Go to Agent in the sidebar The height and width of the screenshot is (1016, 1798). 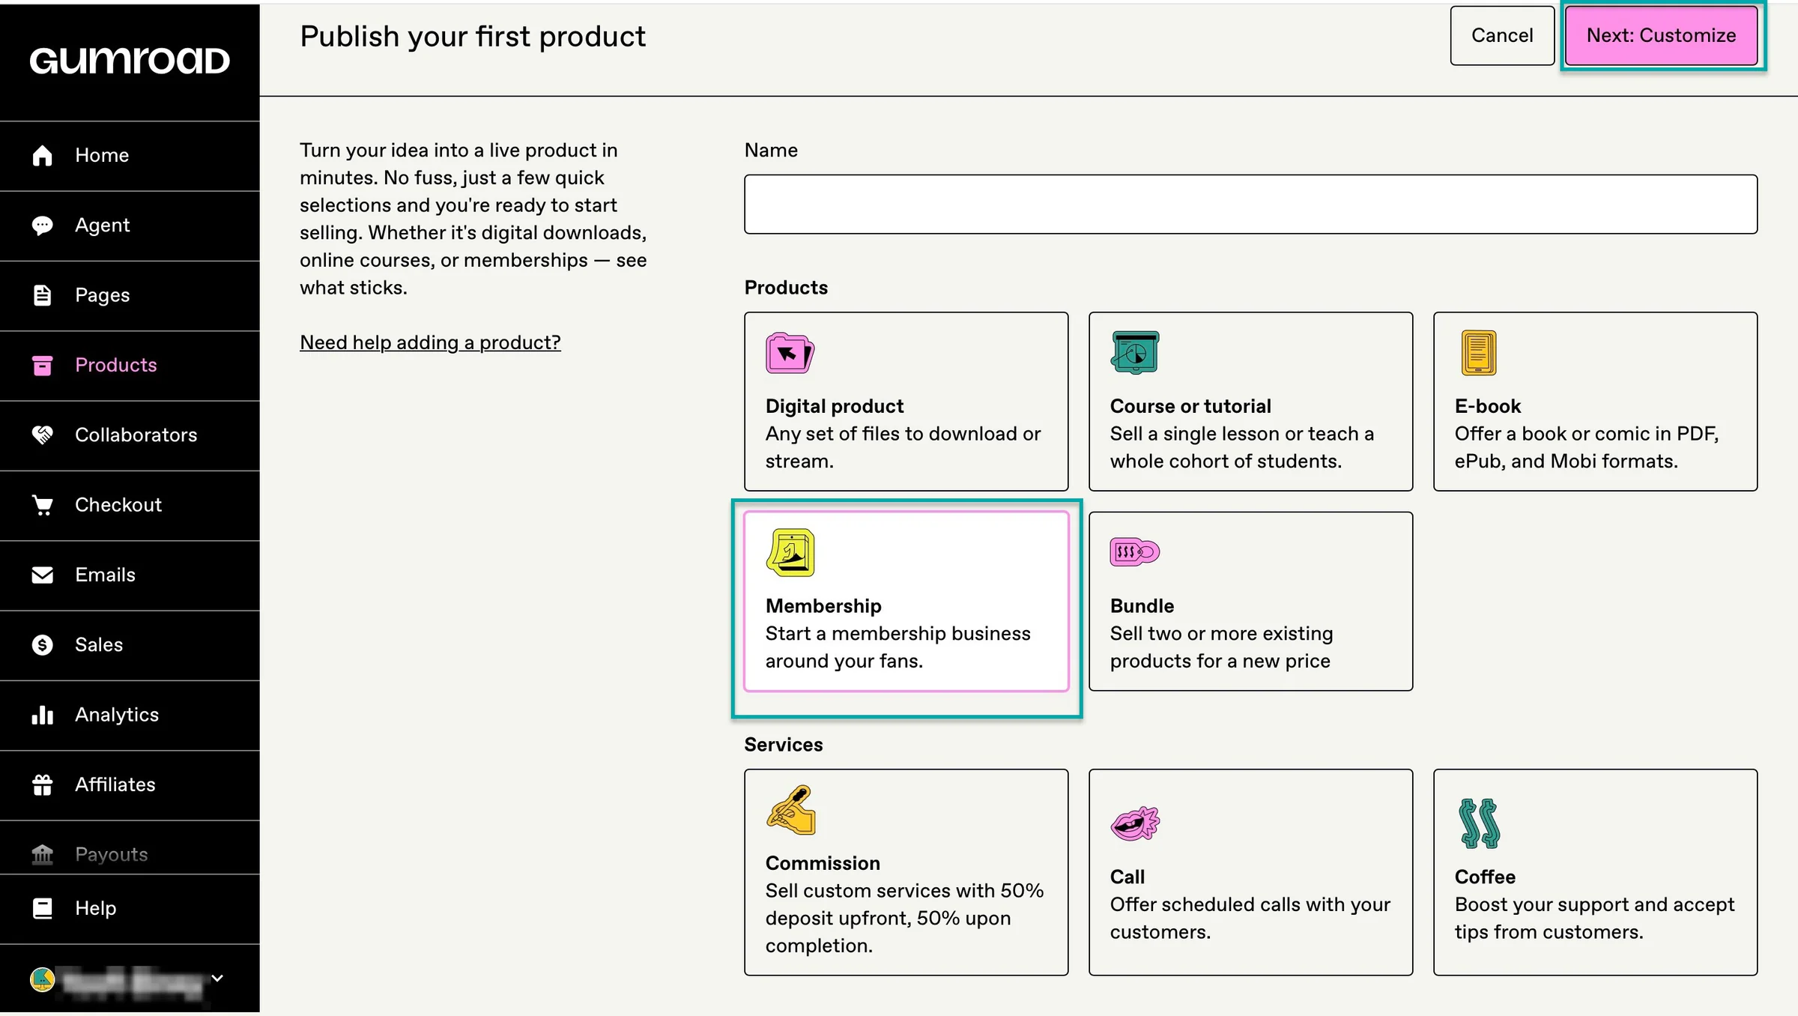(130, 226)
